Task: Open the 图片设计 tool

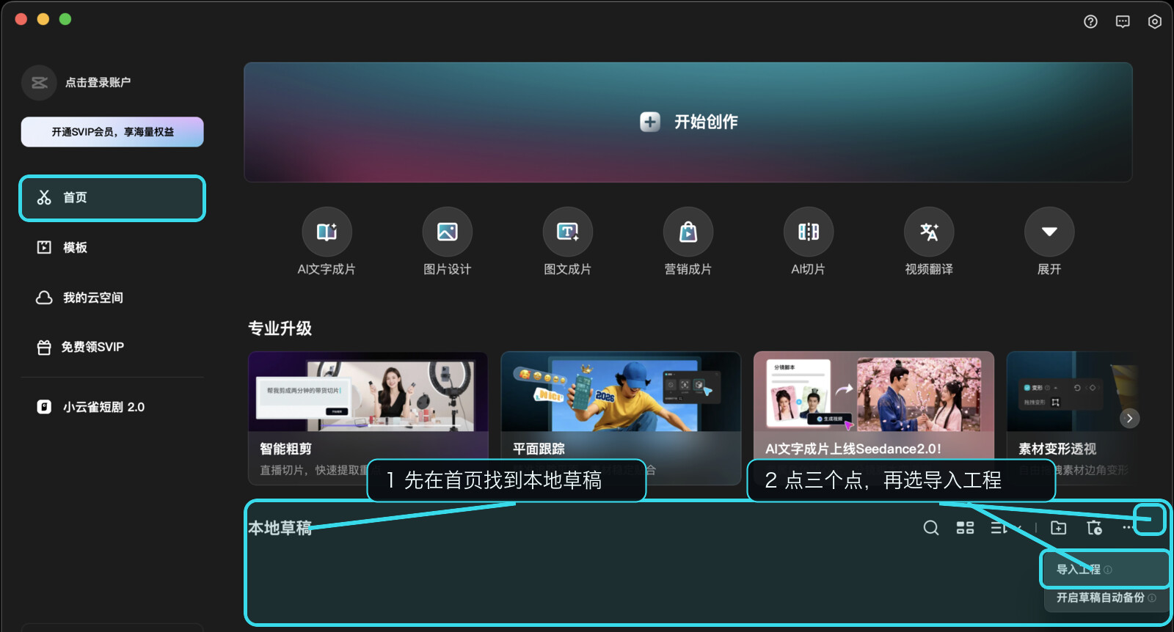Action: 447,241
